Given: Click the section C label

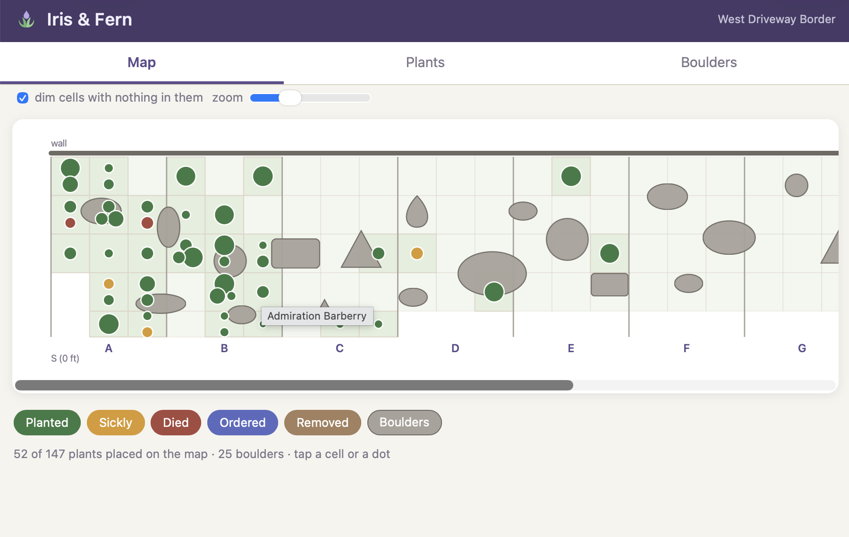Looking at the screenshot, I should tap(340, 348).
